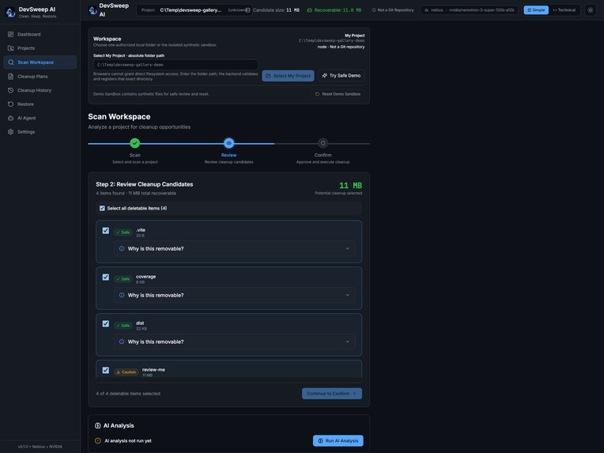Click the Settings gear icon
604x453 pixels.
coord(10,132)
